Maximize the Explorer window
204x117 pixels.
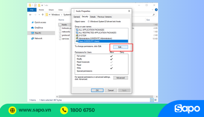click(147, 5)
